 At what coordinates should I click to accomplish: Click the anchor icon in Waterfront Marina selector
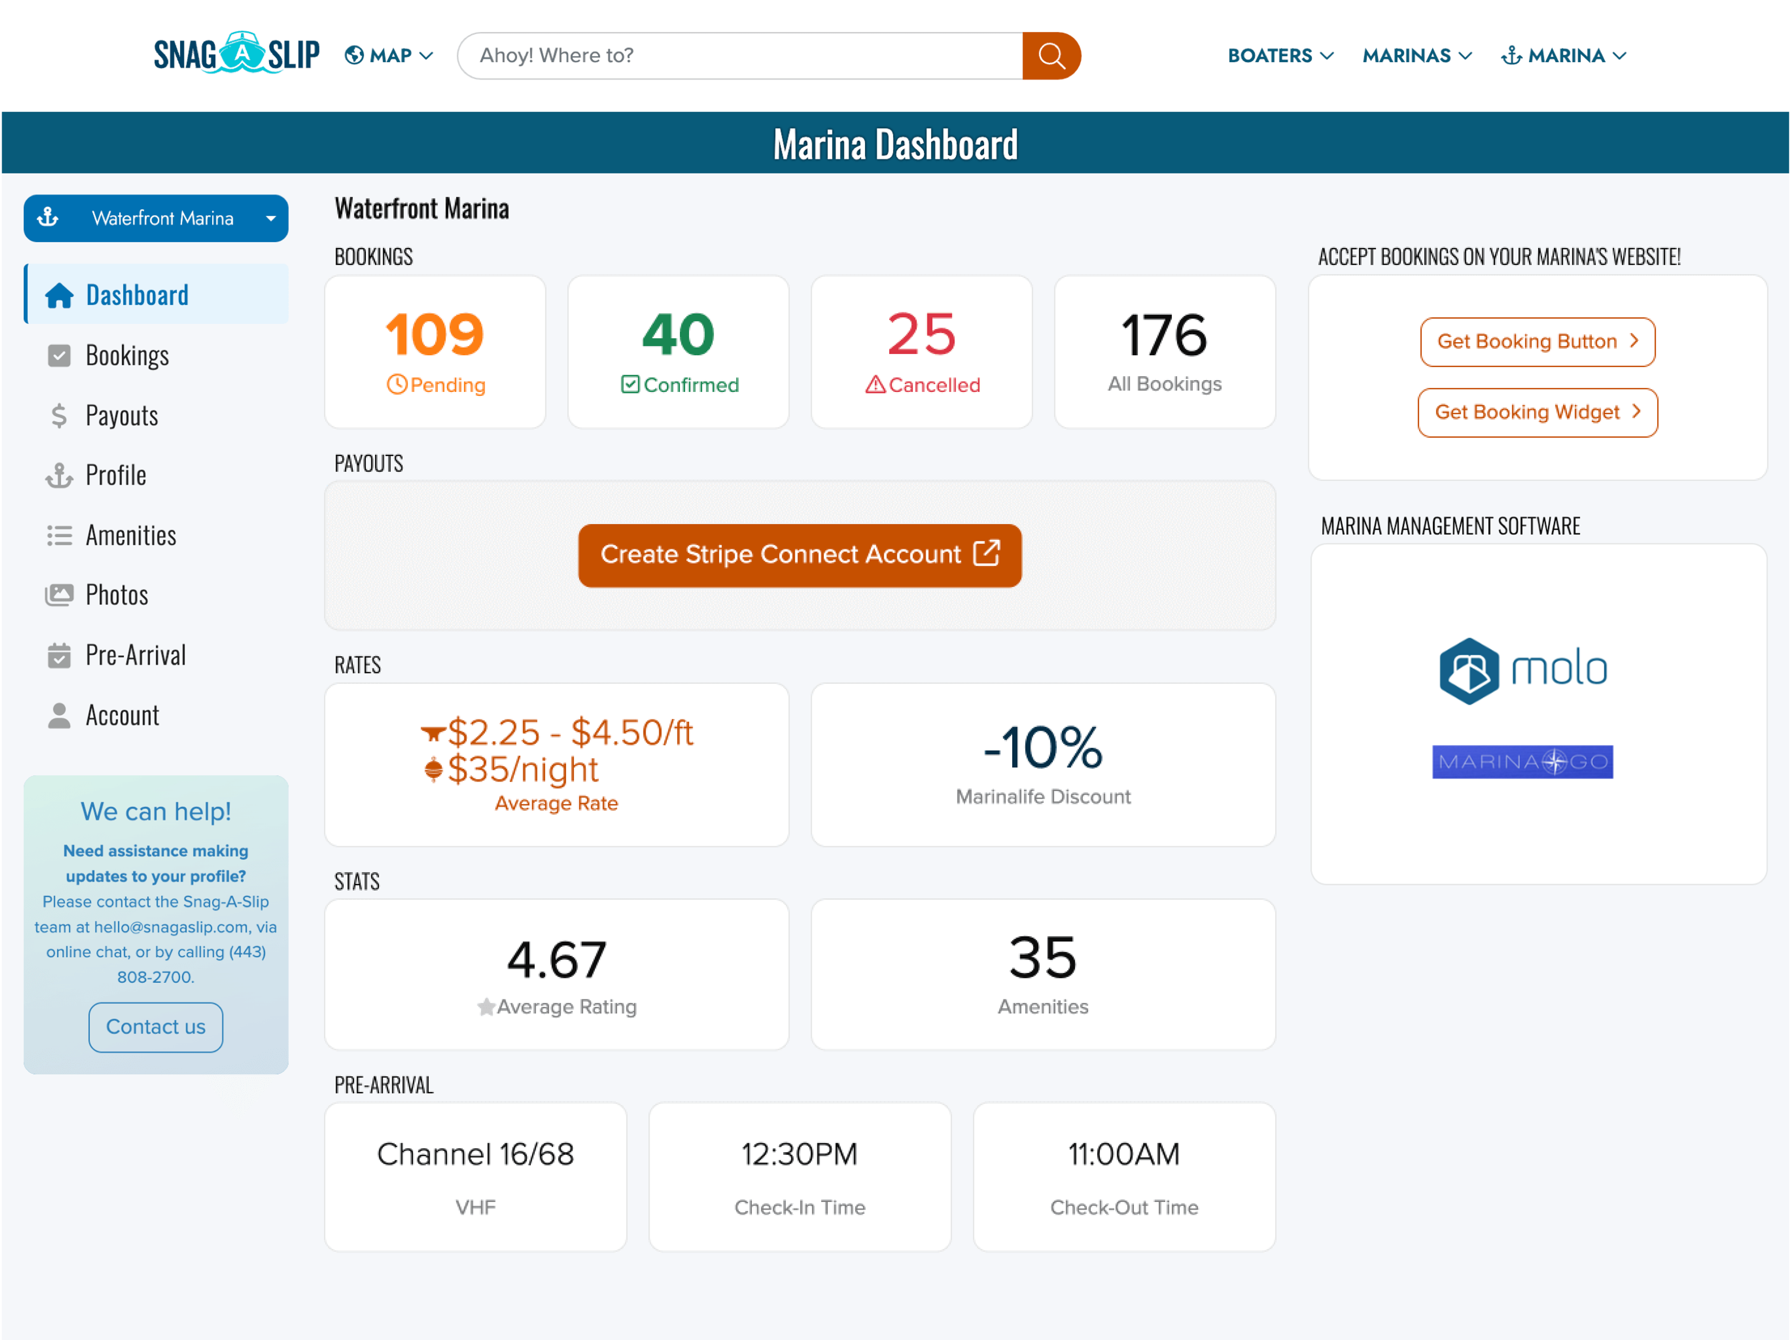(49, 217)
